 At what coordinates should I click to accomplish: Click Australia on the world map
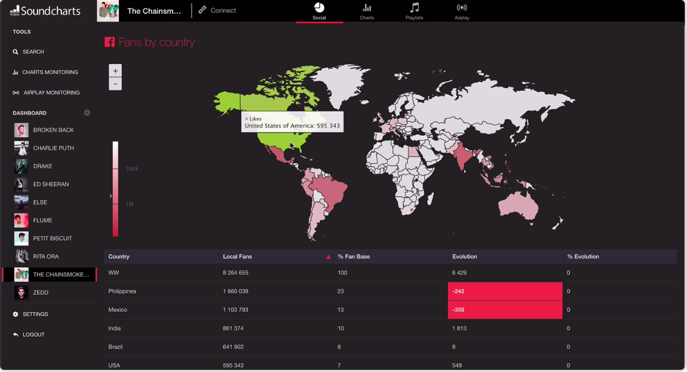point(517,206)
